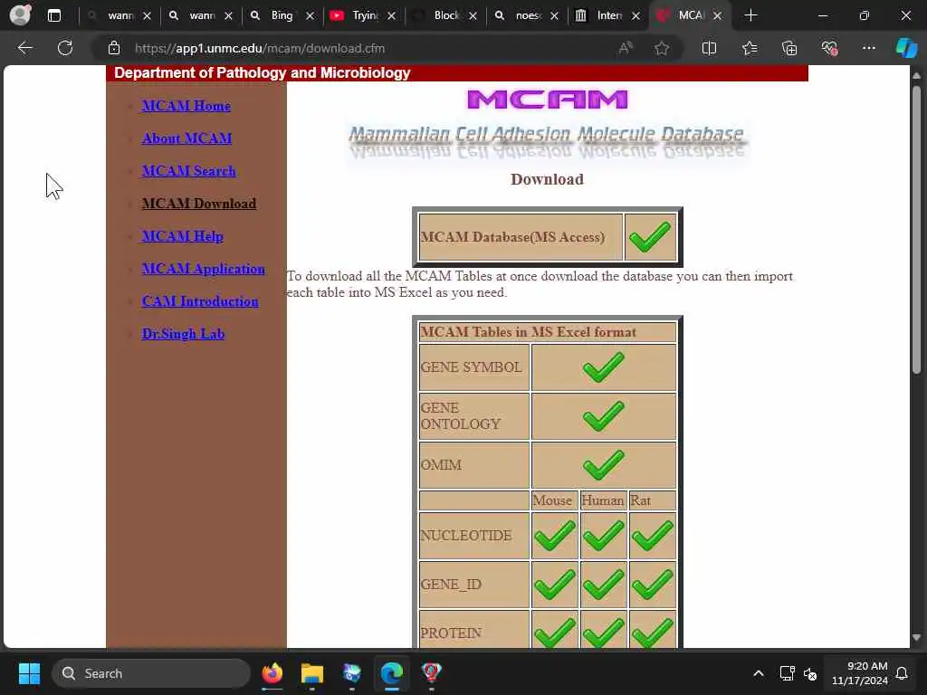Open the clock showing 9:20 AM
Screen dimensions: 927x695
coord(860,673)
